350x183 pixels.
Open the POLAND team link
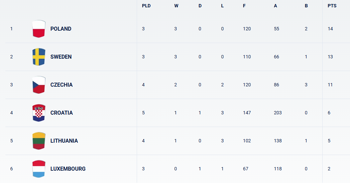[61, 29]
